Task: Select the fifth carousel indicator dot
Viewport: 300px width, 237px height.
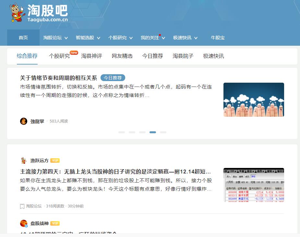Action: click(163, 132)
